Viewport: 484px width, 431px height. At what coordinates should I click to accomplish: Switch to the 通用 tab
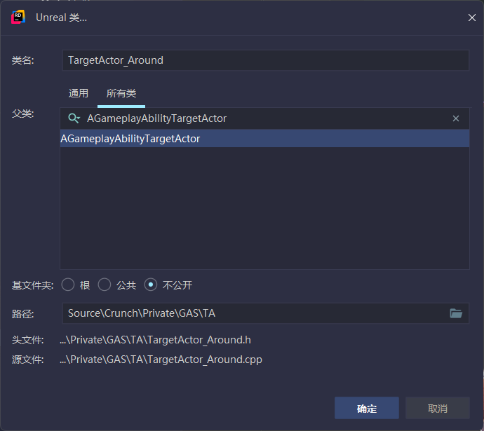(x=79, y=93)
